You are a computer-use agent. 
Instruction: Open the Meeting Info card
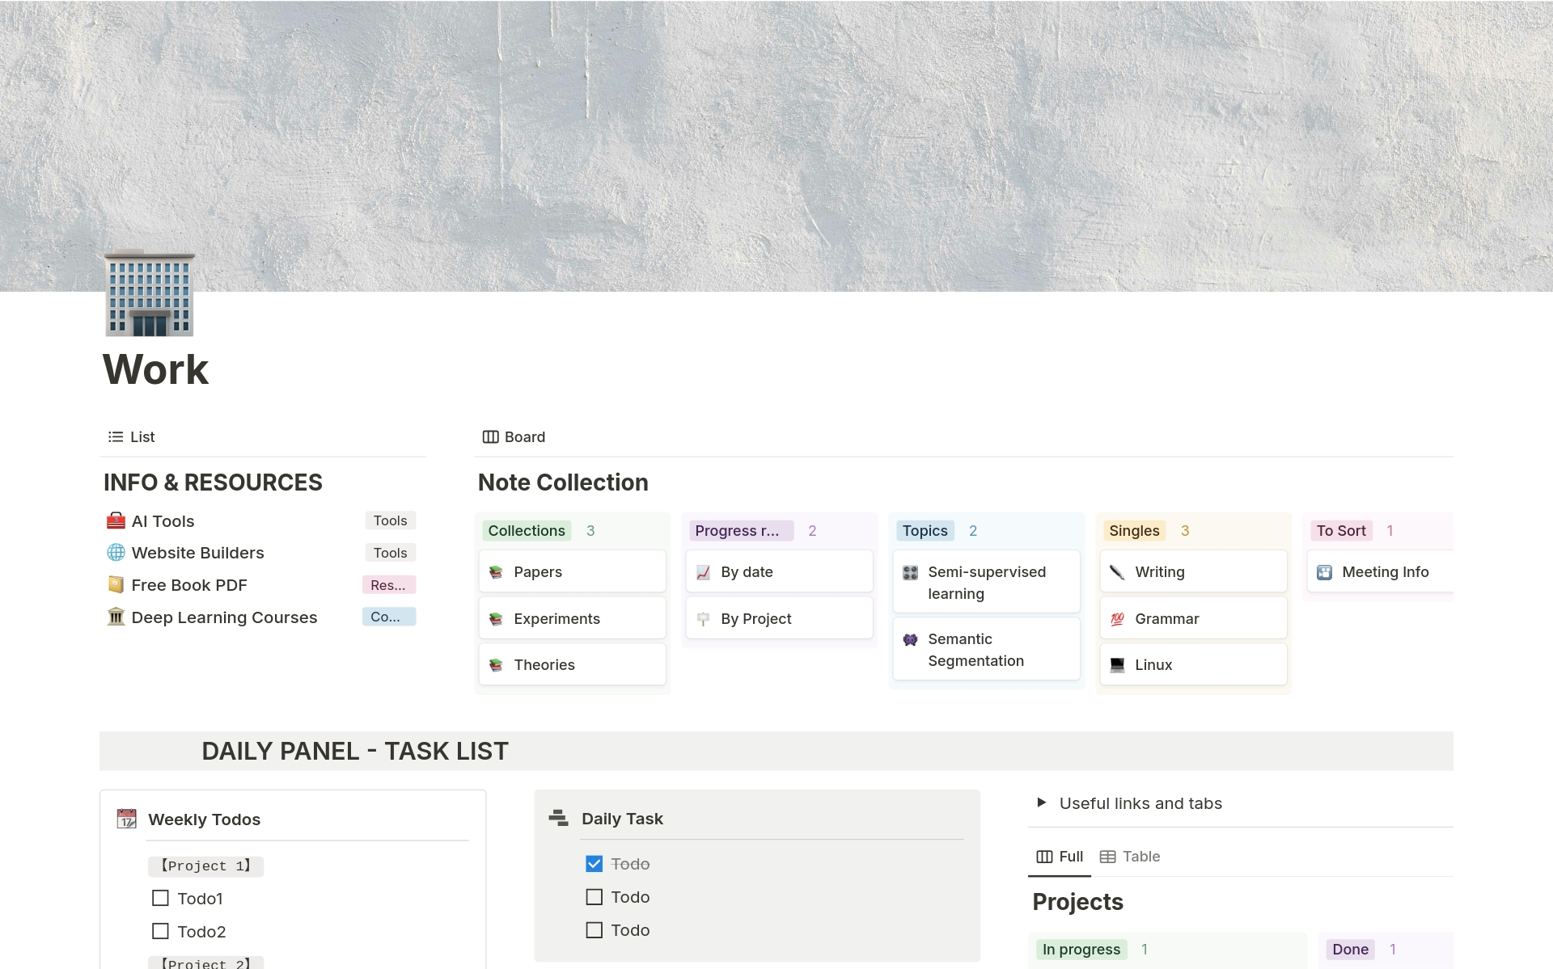point(1386,571)
